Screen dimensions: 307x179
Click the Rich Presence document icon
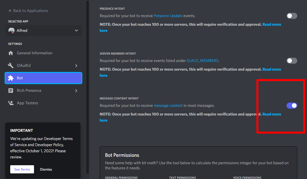(11, 91)
